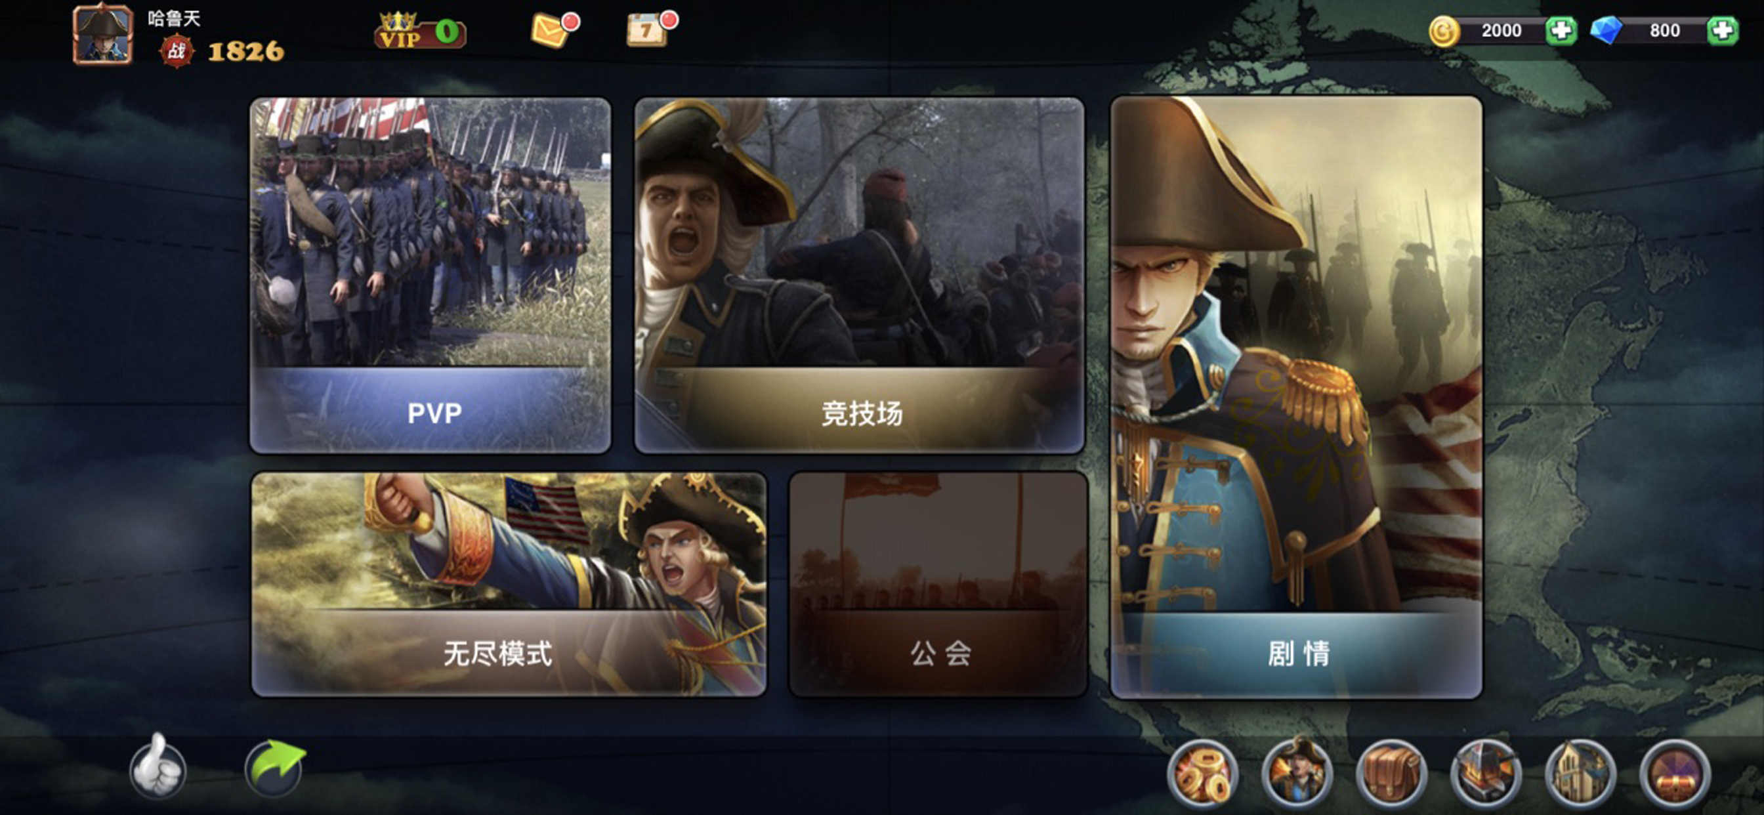Image resolution: width=1764 pixels, height=815 pixels.
Task: Add gold with the green plus button
Action: tap(1561, 31)
